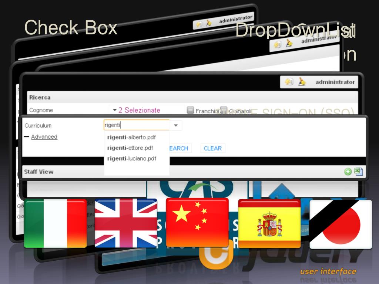This screenshot has height=284, width=379.
Task: Select rigenti-alberto.pdf suggestion
Action: (x=131, y=137)
